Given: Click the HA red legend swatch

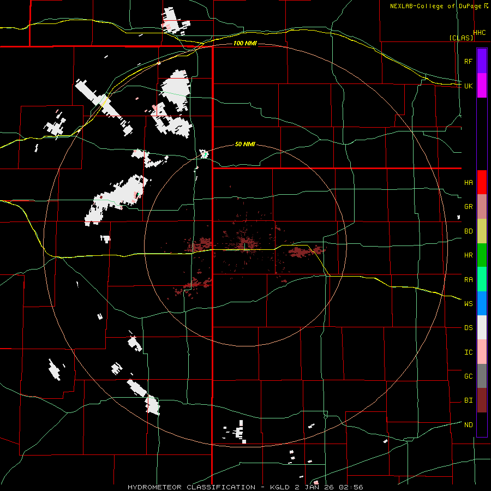Looking at the screenshot, I should point(482,182).
